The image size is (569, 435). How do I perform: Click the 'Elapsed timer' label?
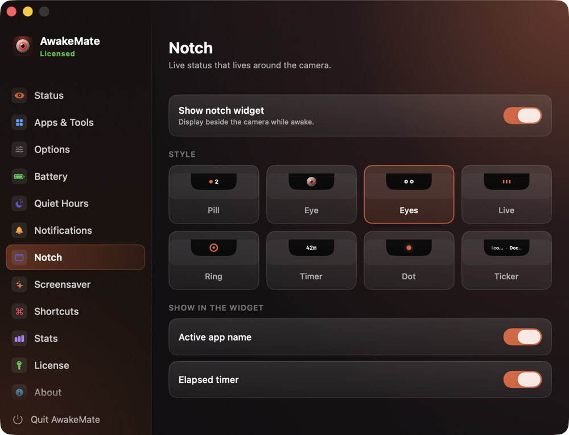point(209,379)
